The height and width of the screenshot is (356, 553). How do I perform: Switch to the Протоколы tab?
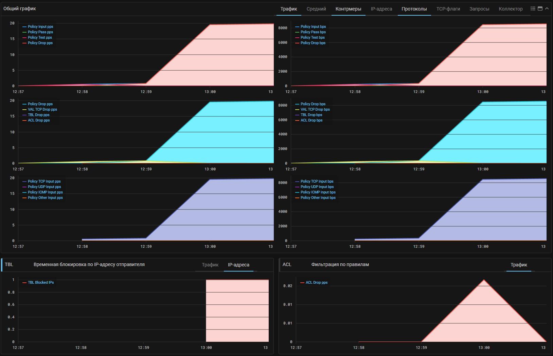pos(414,9)
